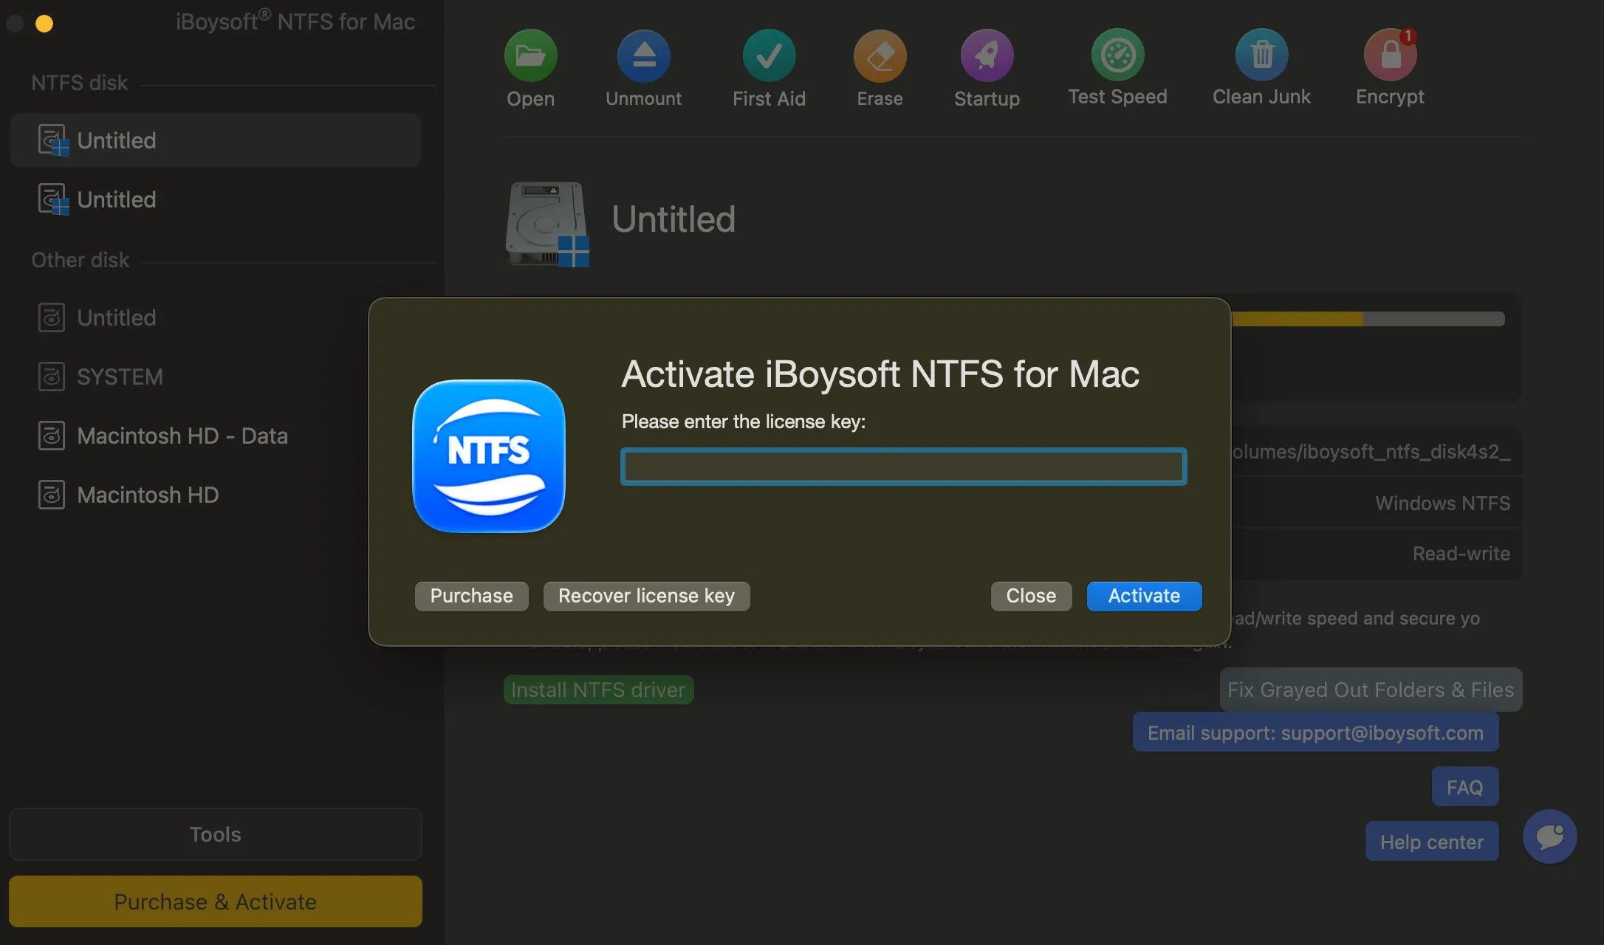Click the Startup label text
Image resolution: width=1604 pixels, height=945 pixels.
click(x=987, y=99)
